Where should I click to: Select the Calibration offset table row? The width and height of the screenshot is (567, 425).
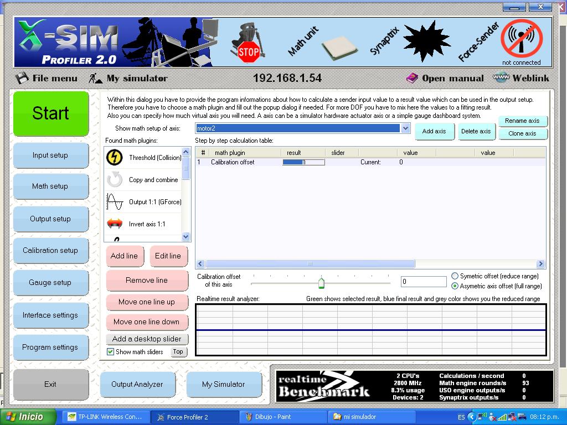(x=370, y=162)
